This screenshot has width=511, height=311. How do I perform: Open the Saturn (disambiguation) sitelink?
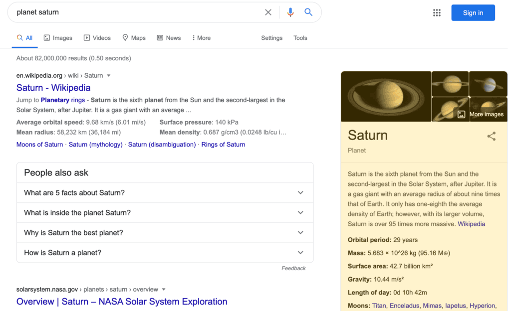(x=162, y=145)
